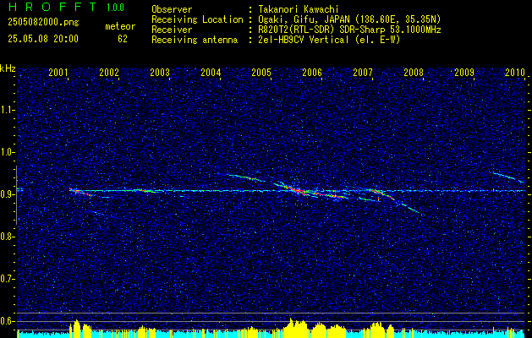Click the bright red meteor echo near 2006
Screen dimensions: 532x338
(295, 189)
